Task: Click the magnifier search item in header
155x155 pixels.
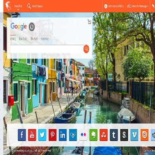Action: [x=35, y=6]
